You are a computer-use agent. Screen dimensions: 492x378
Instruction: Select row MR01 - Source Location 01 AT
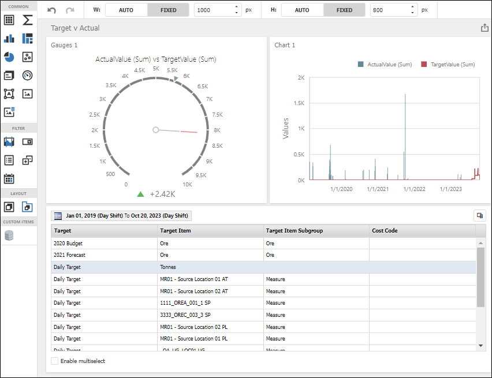click(x=263, y=279)
